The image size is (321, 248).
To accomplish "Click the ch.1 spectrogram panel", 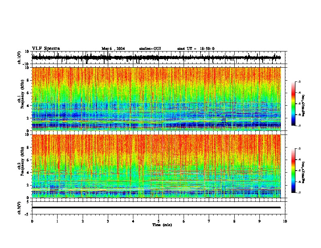I will pyautogui.click(x=156, y=99).
